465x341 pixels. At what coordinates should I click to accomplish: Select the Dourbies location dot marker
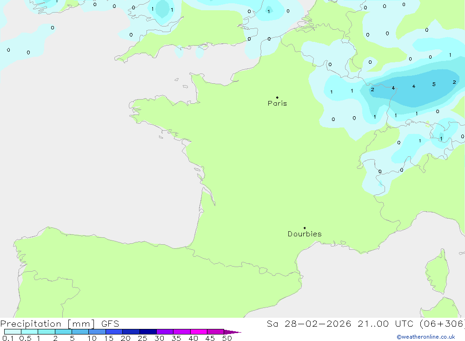point(305,228)
